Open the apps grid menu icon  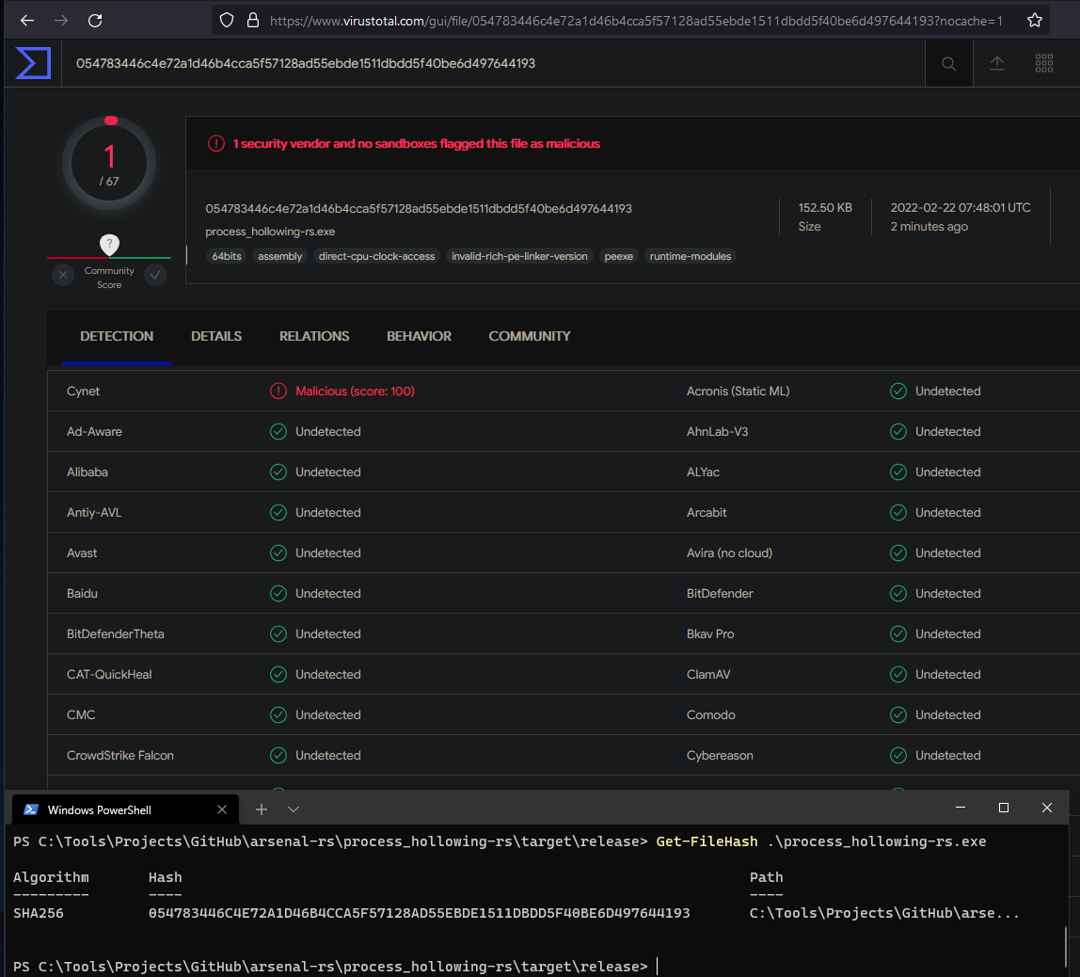coord(1044,63)
